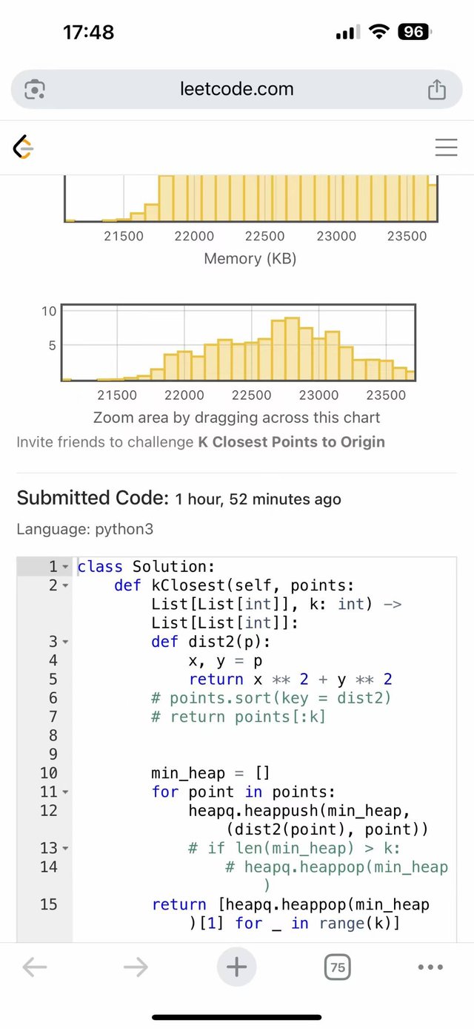Open the three-dot more options menu
This screenshot has width=474, height=1029.
tap(430, 967)
